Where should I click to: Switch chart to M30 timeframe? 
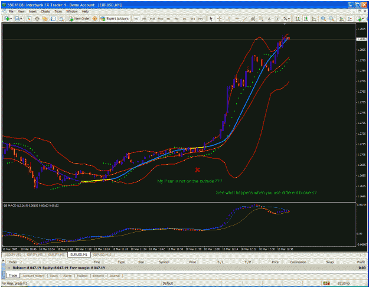161,18
